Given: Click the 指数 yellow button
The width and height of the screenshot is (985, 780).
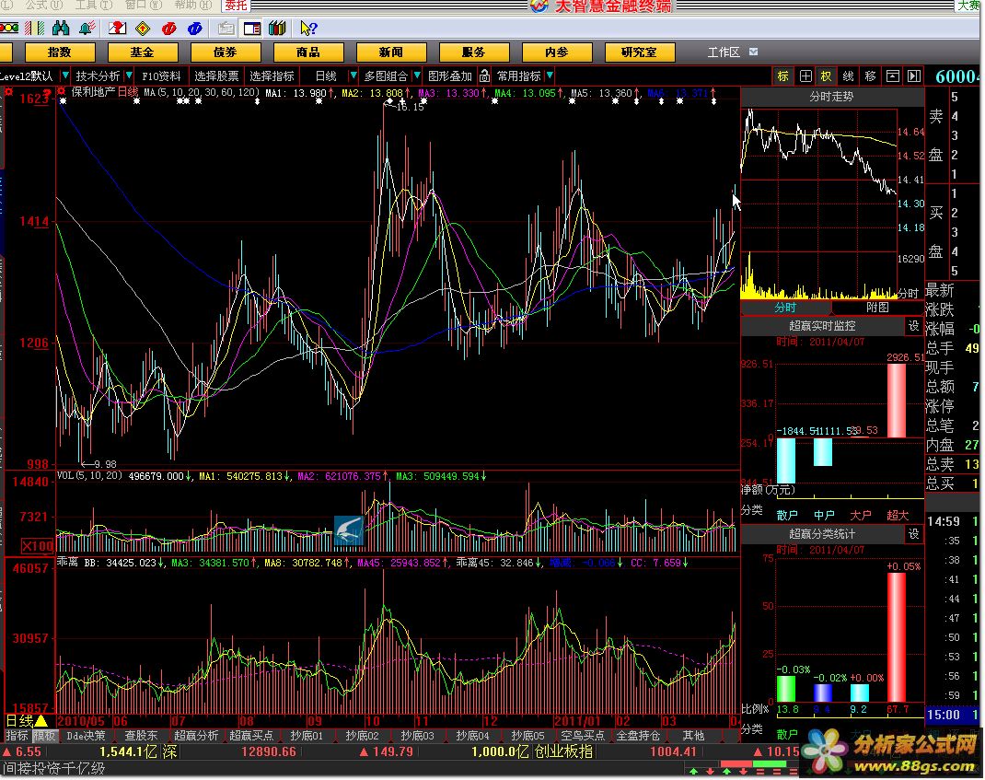Looking at the screenshot, I should (x=60, y=52).
